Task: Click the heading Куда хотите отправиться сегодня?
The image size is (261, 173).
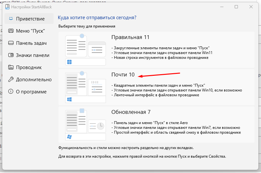Action: click(97, 18)
